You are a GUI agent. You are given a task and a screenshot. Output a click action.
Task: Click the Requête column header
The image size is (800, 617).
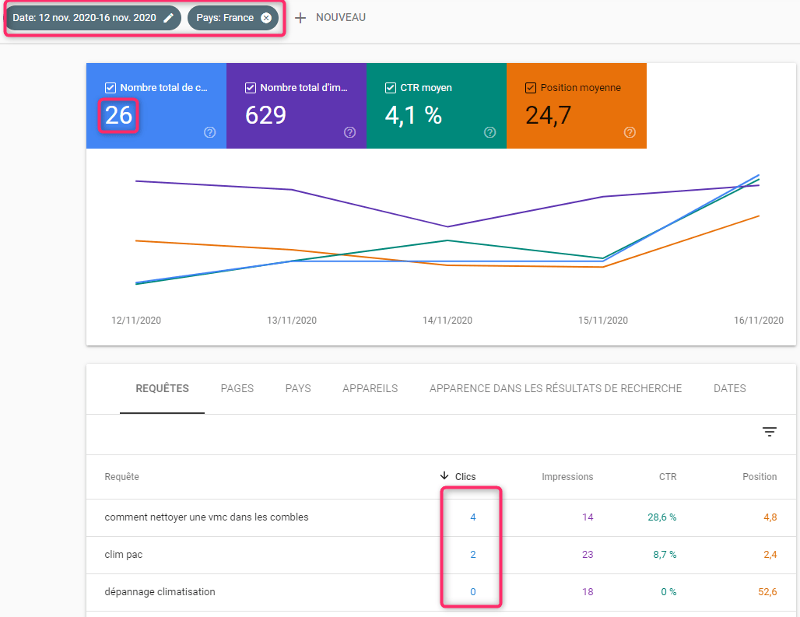122,477
